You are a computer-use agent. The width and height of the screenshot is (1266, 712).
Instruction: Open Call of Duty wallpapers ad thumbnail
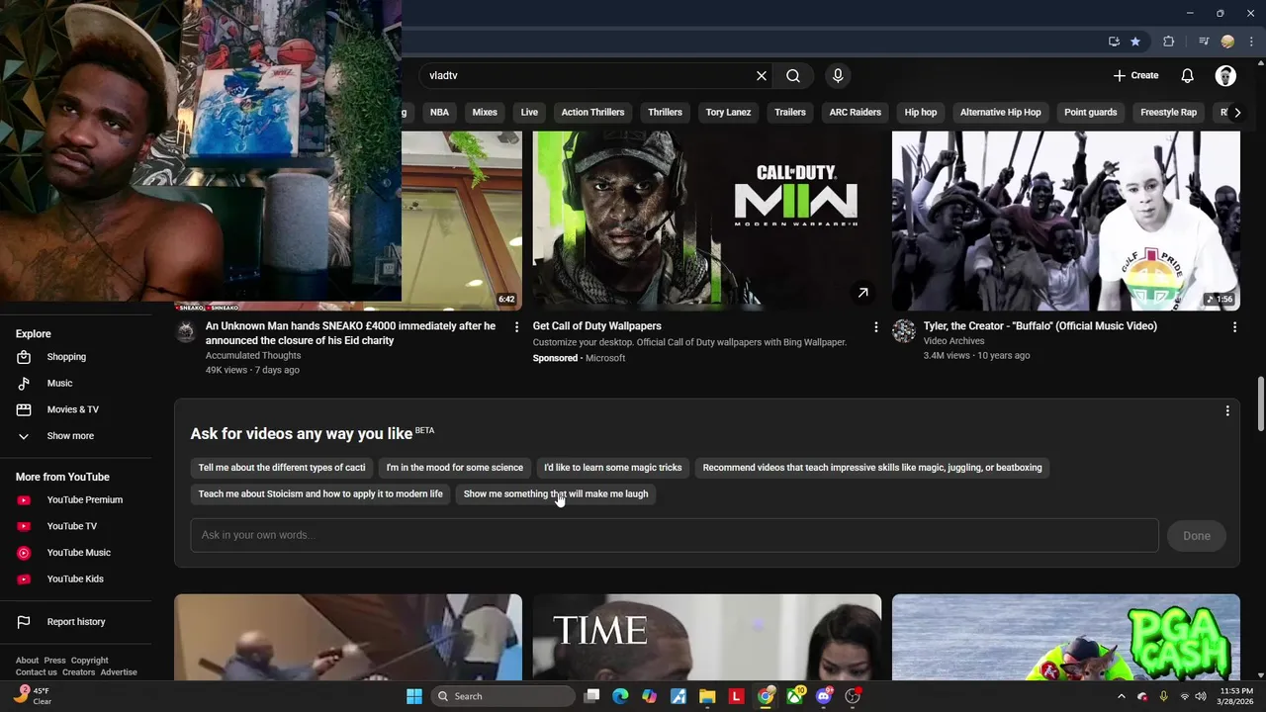tap(706, 220)
